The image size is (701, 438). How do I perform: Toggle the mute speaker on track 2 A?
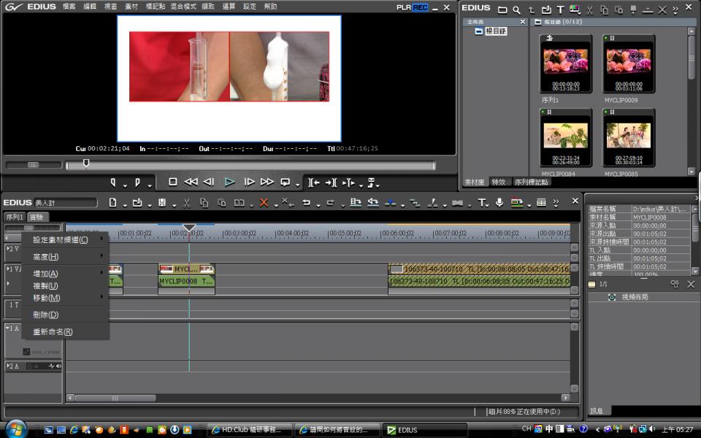click(x=58, y=366)
